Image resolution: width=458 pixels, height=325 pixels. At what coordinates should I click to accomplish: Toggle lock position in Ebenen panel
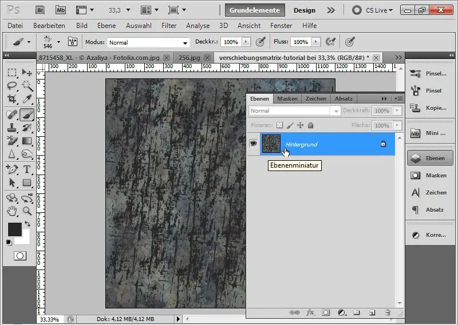(x=300, y=125)
